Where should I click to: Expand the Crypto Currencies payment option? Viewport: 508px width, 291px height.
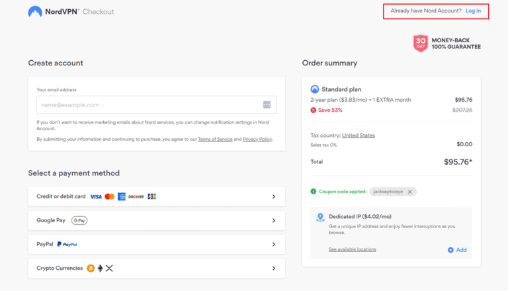tap(274, 268)
